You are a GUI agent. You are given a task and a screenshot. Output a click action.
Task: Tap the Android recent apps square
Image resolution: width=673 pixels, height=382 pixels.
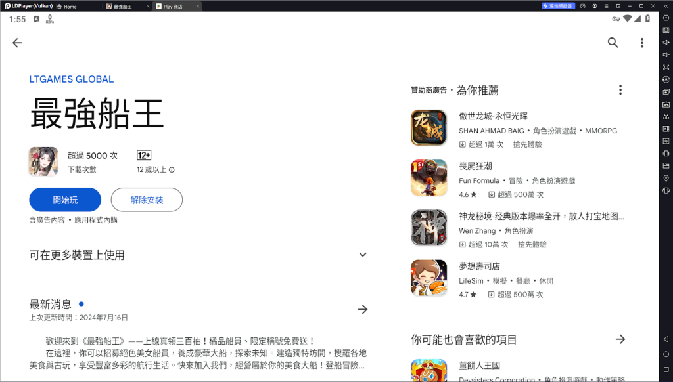point(666,369)
